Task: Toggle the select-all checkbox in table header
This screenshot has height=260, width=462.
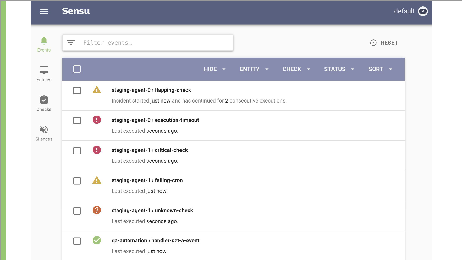Action: [x=77, y=69]
